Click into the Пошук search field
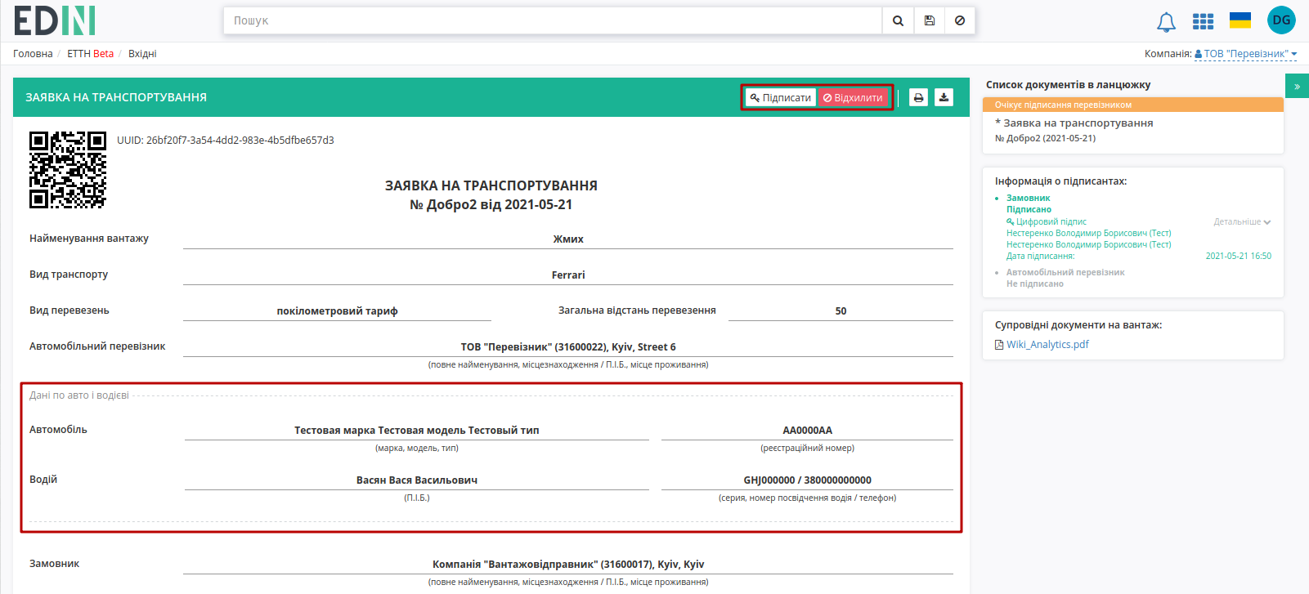This screenshot has height=594, width=1309. (x=553, y=20)
